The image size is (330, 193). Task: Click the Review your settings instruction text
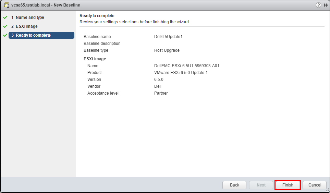pyautogui.click(x=134, y=22)
